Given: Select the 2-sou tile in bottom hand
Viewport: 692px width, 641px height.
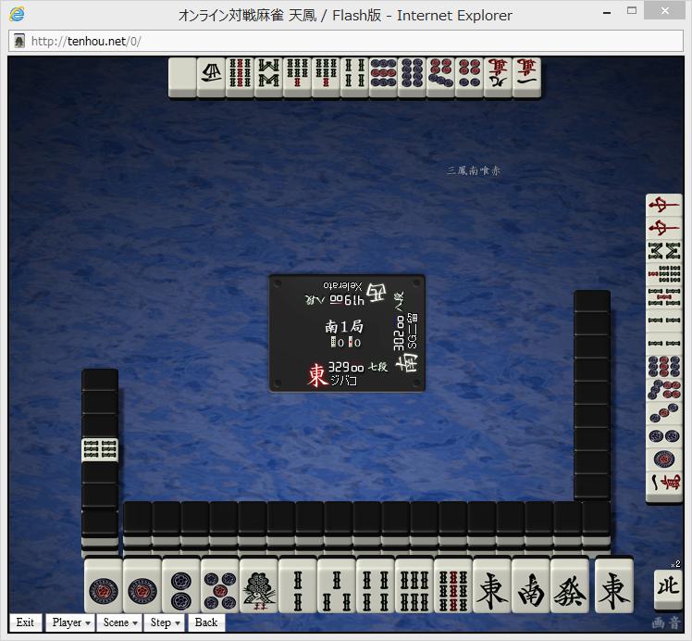Looking at the screenshot, I should (298, 585).
